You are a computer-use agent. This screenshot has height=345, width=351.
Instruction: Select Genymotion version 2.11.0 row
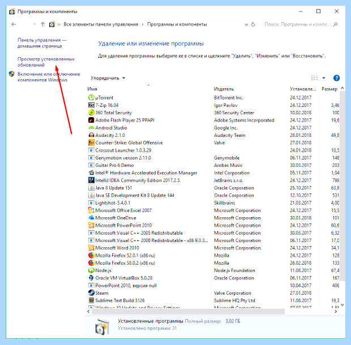[x=213, y=158]
